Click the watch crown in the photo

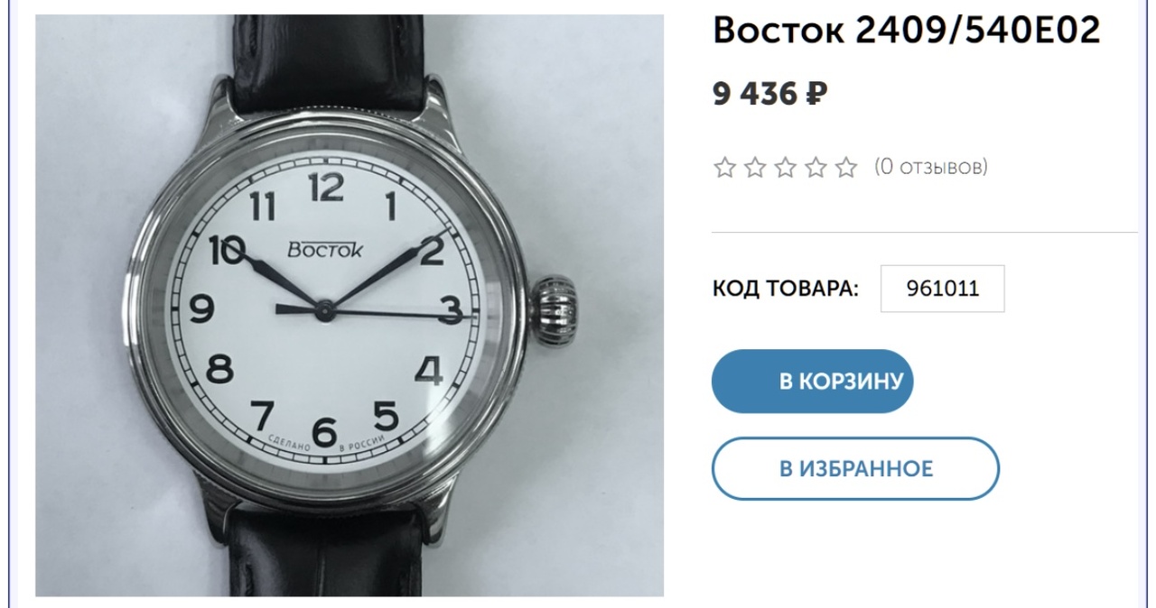pyautogui.click(x=555, y=311)
